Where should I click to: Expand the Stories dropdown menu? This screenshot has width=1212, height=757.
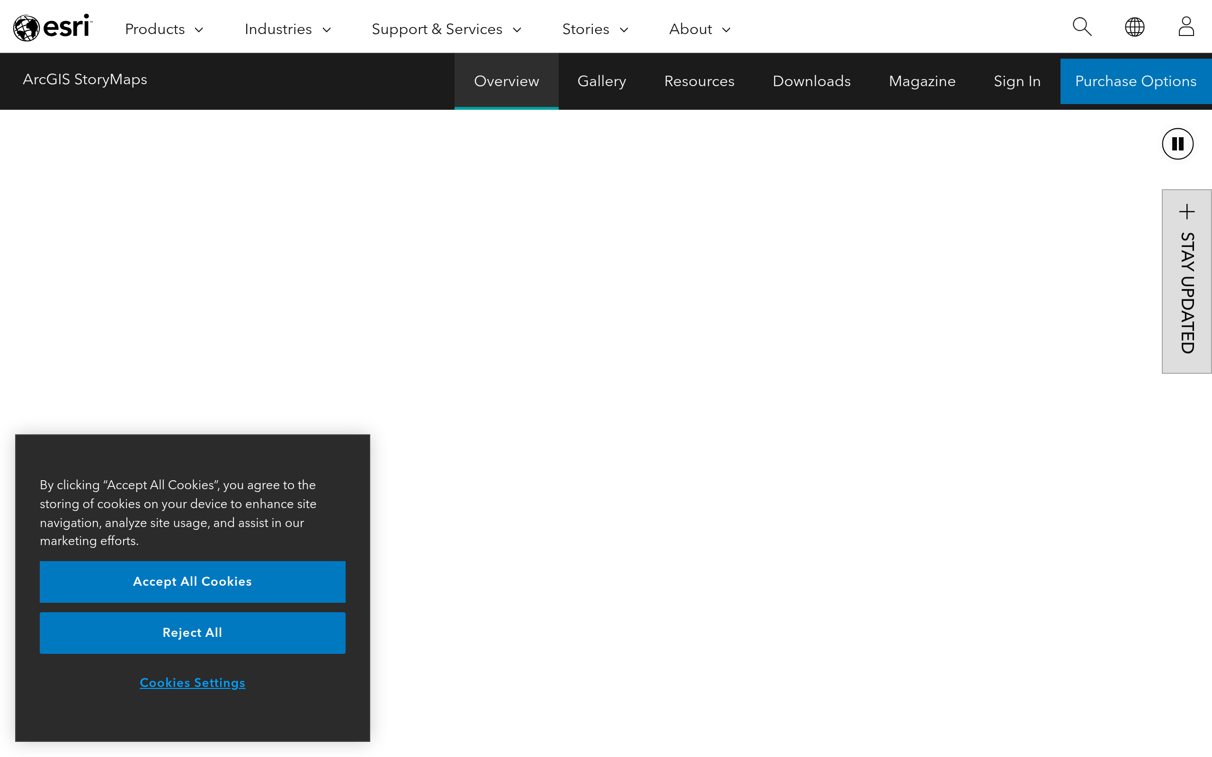pos(595,29)
